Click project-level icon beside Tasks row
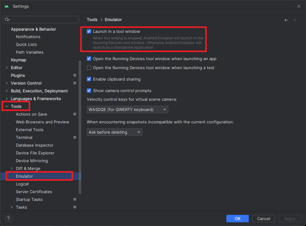The image size is (306, 226). click(75, 207)
